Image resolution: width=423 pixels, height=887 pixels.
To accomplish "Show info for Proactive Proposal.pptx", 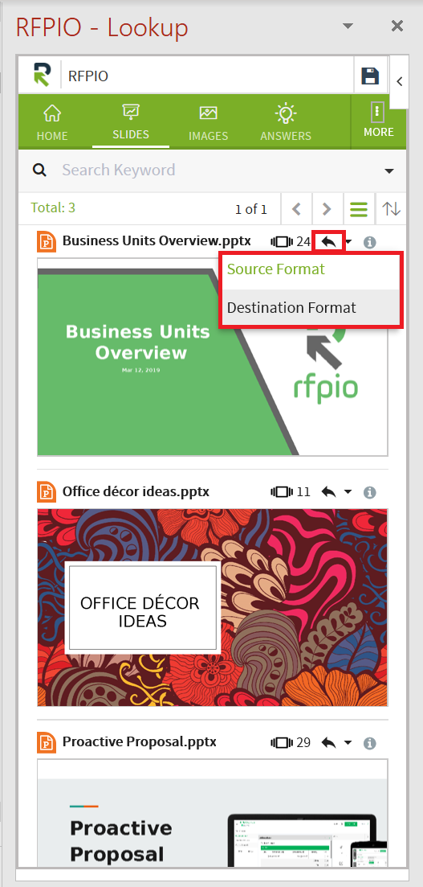I will point(370,743).
